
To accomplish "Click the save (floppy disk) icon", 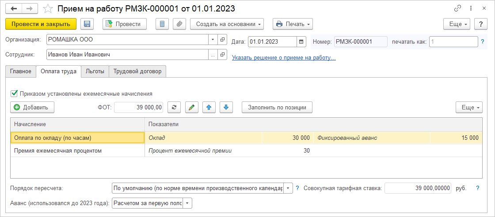I will [87, 24].
